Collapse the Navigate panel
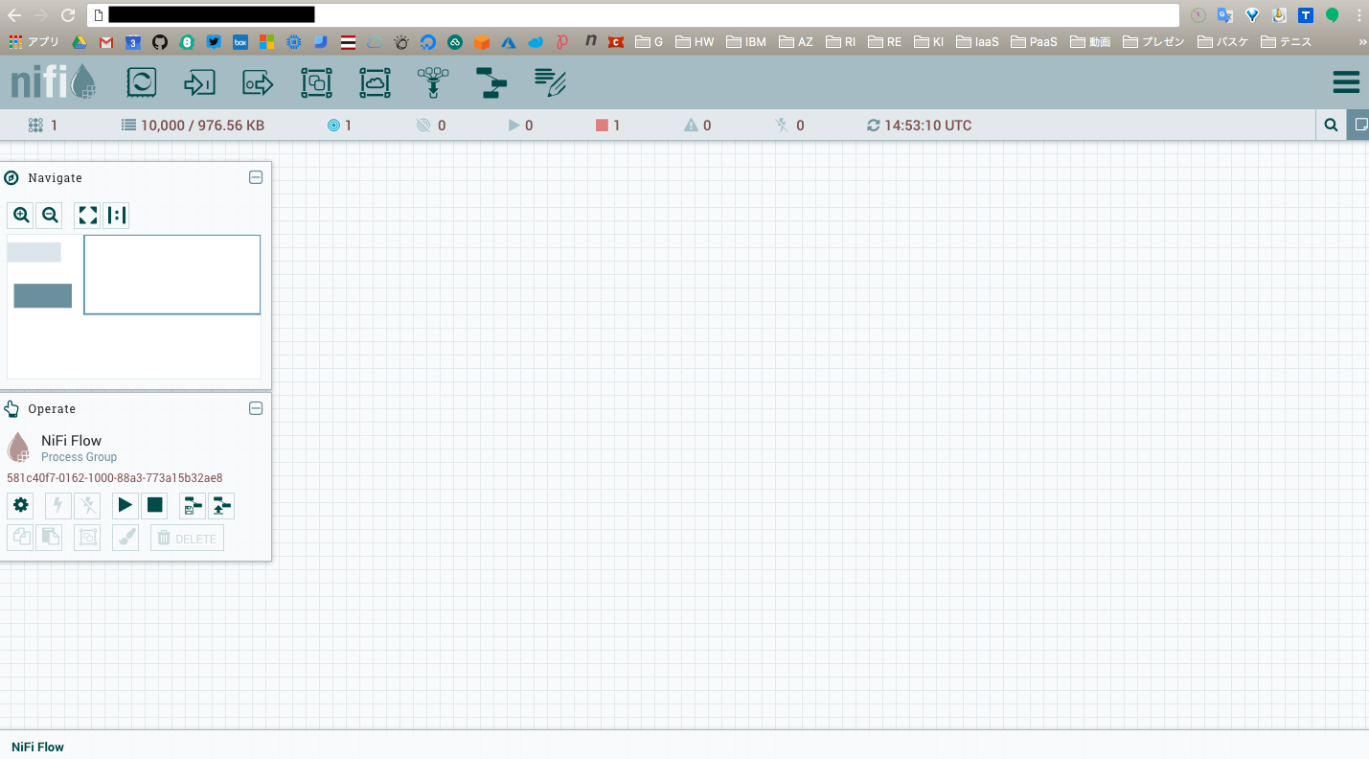Screen dimensions: 1369x759 [x=256, y=177]
